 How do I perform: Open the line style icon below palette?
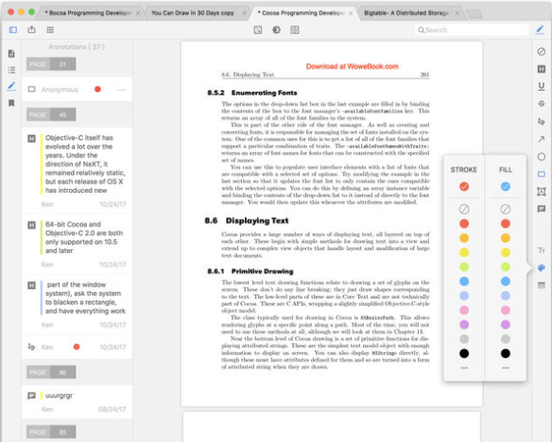coord(542,285)
